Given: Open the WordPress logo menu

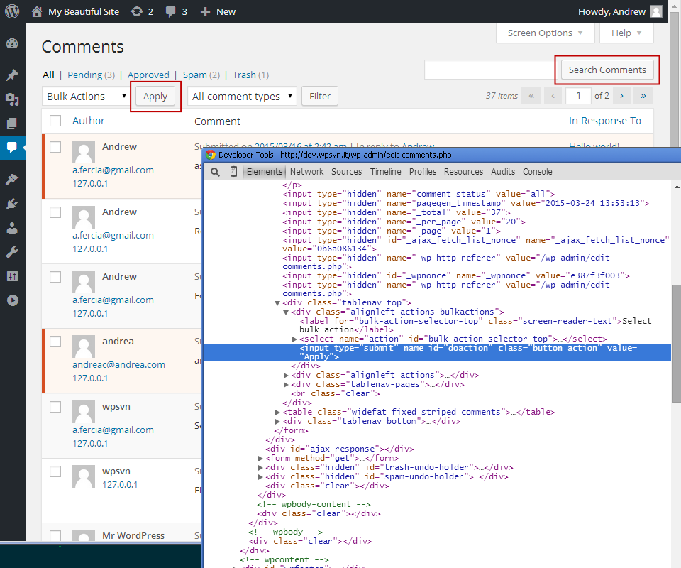Looking at the screenshot, I should [x=12, y=11].
